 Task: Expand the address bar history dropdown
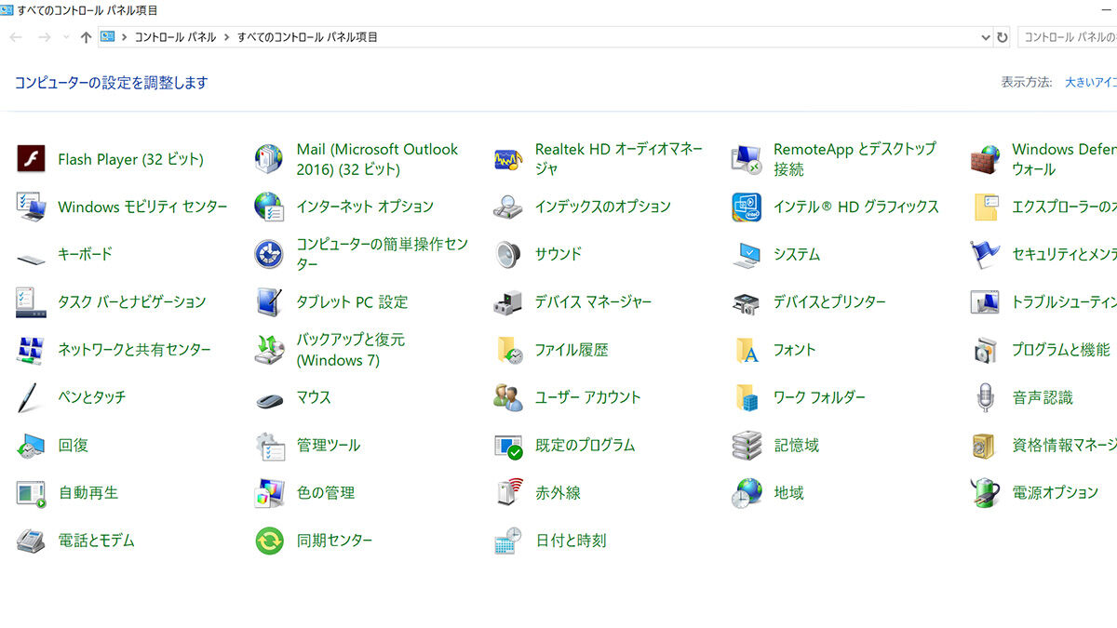pyautogui.click(x=986, y=37)
